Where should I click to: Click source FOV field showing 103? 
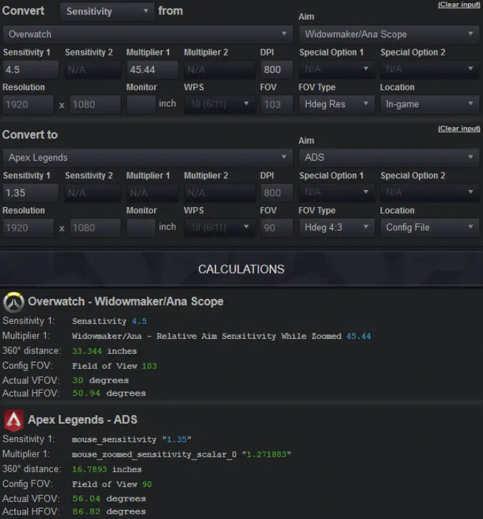[277, 104]
